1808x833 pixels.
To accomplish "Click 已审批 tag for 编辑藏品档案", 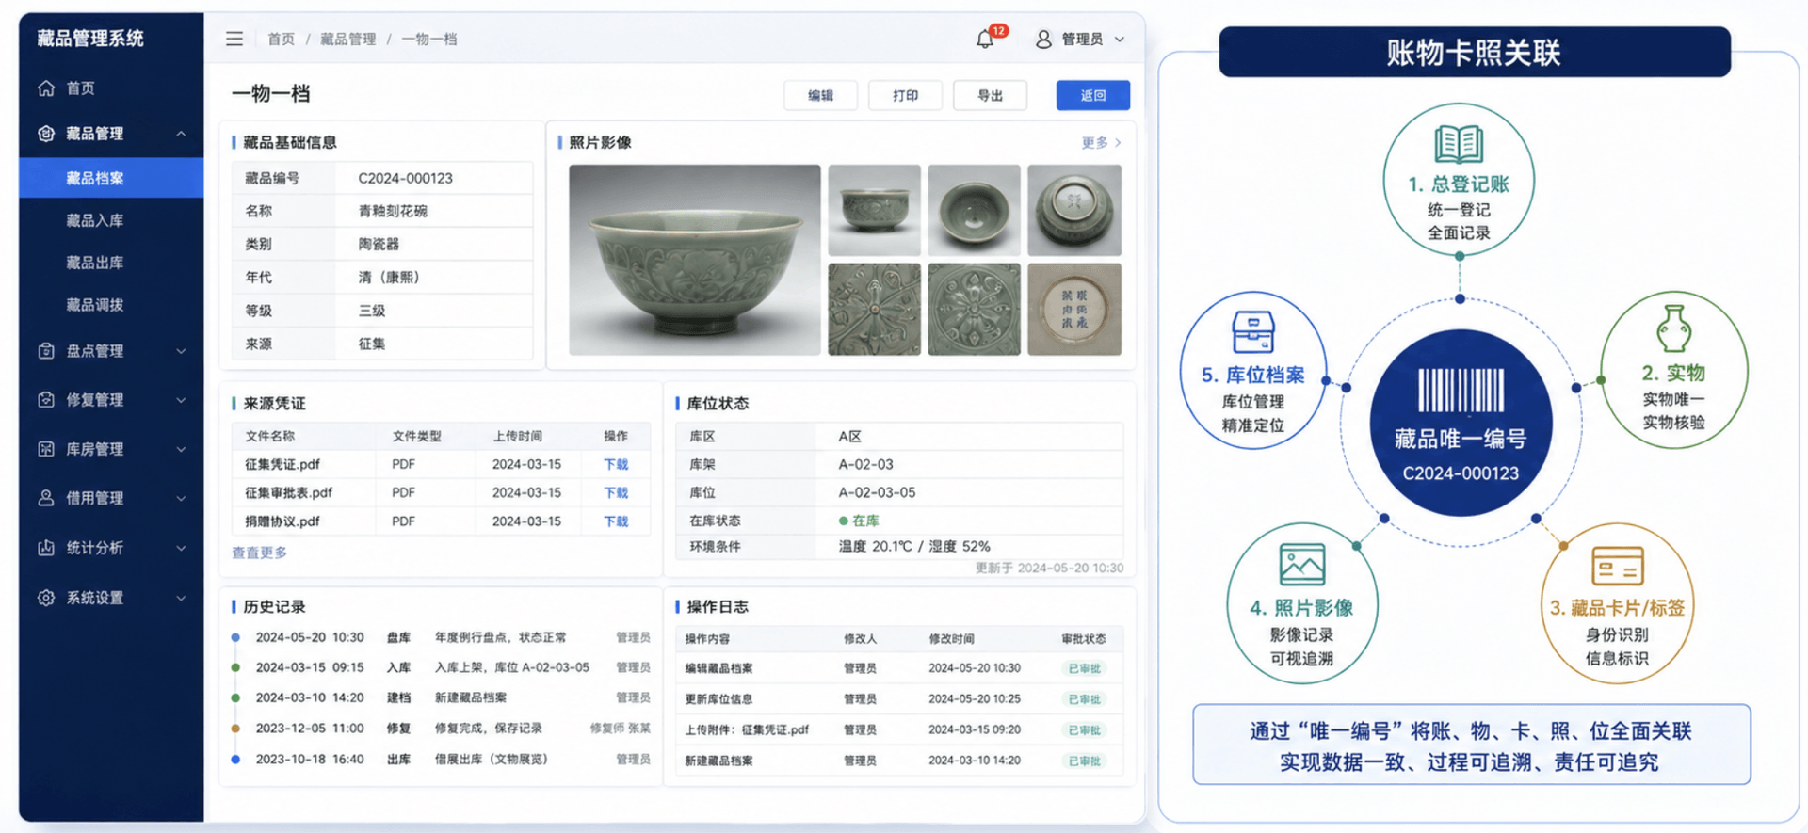I will (1084, 668).
